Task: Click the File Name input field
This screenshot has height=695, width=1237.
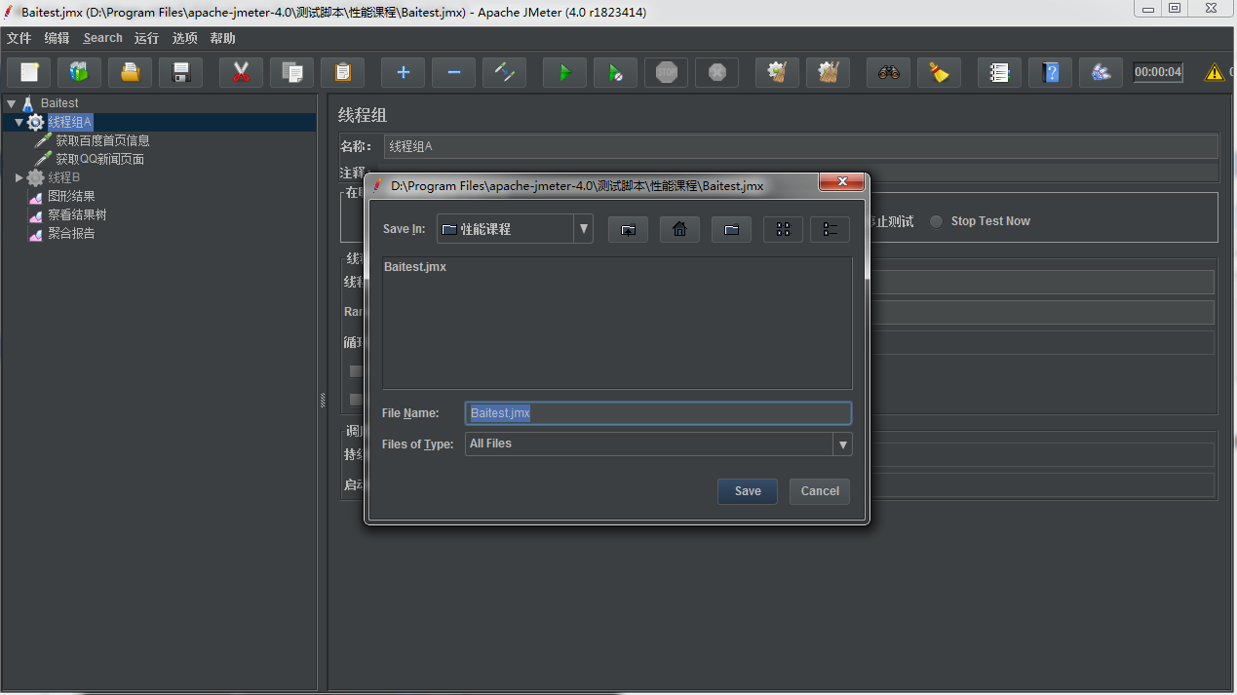Action: tap(658, 413)
